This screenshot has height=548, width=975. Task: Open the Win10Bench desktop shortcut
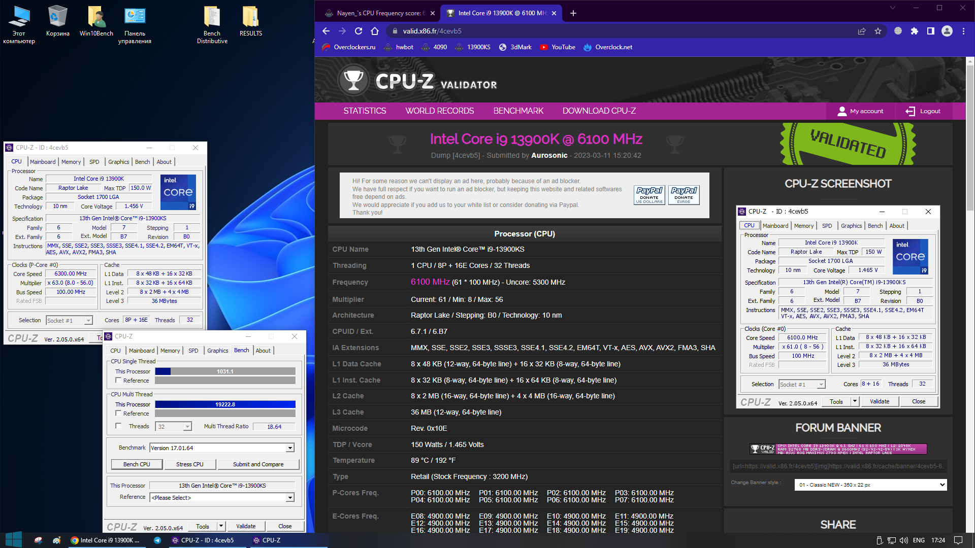click(x=96, y=21)
